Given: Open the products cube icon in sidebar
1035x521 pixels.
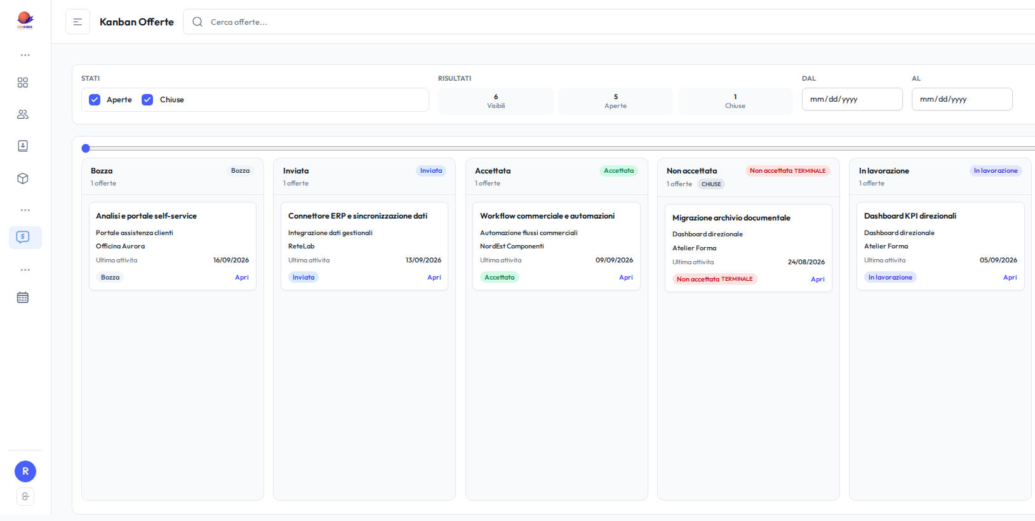Looking at the screenshot, I should coord(23,179).
